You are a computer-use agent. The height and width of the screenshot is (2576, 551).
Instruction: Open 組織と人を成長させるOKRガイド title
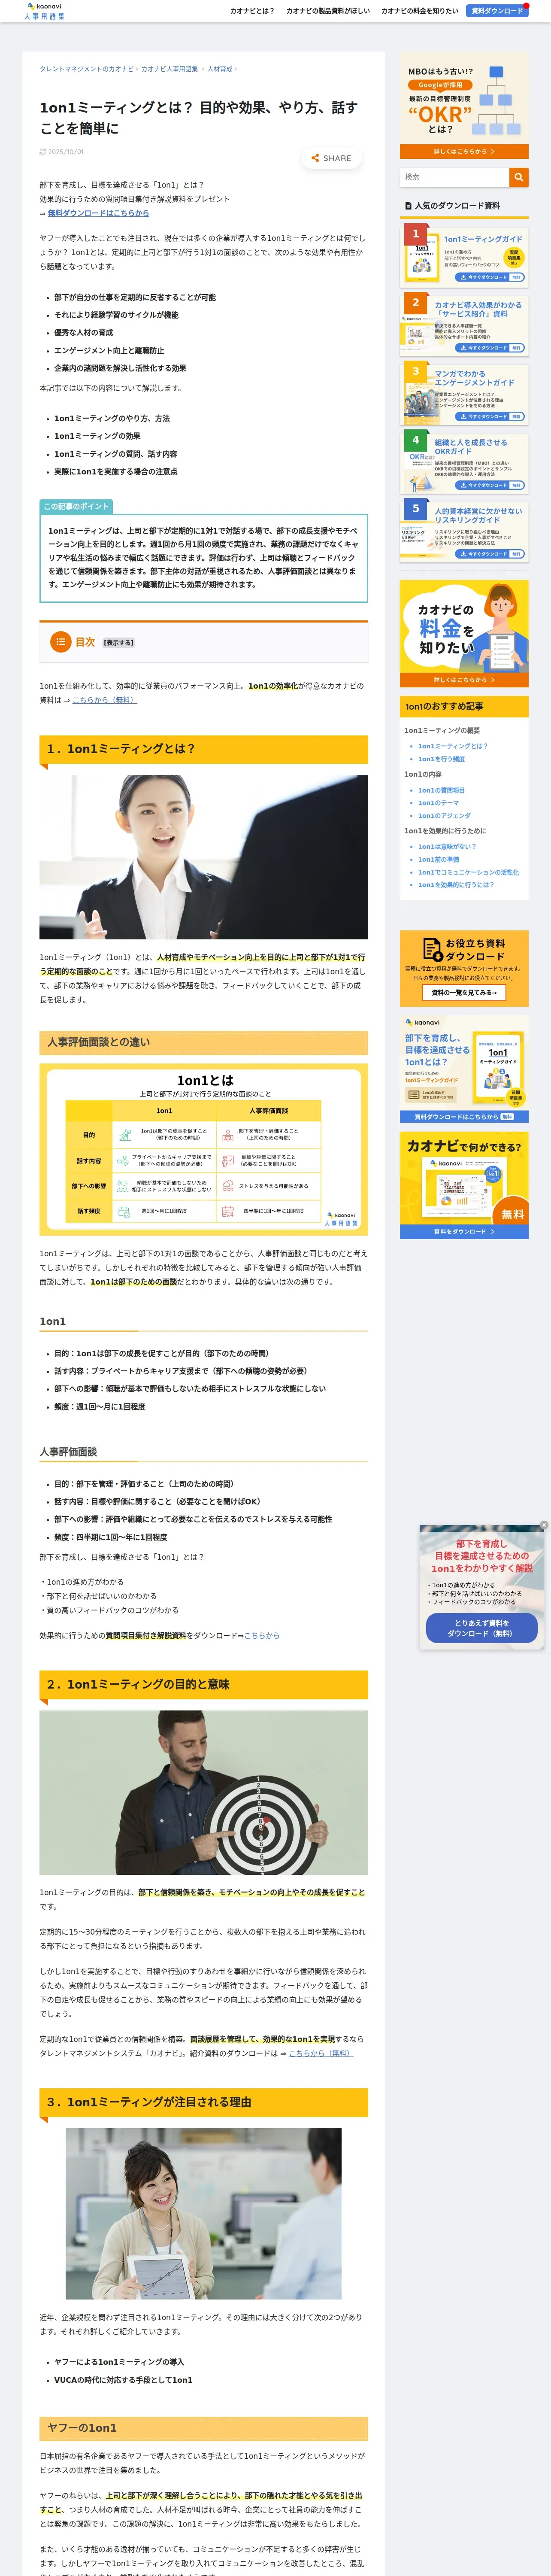click(x=471, y=447)
